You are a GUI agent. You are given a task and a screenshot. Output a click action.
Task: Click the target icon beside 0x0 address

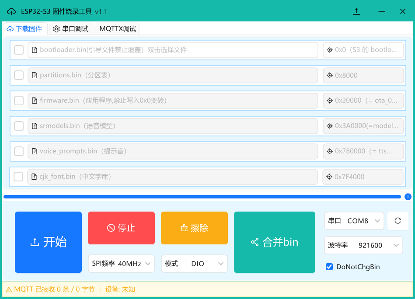tap(330, 50)
